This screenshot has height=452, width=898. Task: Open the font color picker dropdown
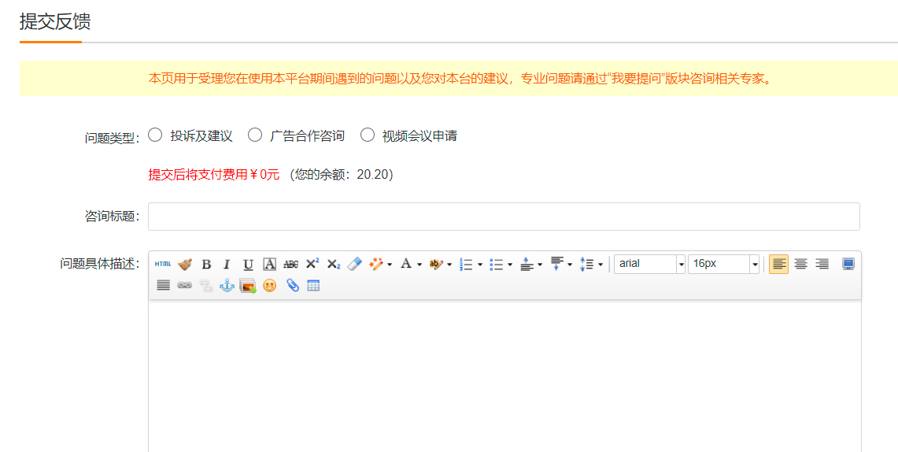pos(419,265)
